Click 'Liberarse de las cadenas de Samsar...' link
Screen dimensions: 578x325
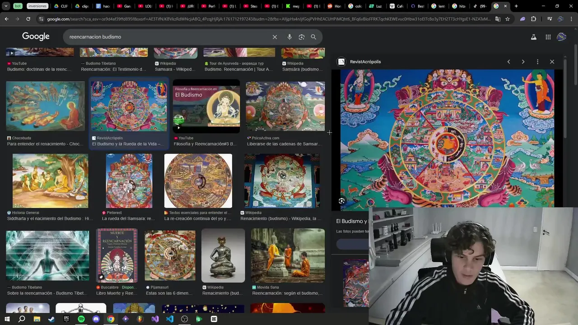[284, 144]
